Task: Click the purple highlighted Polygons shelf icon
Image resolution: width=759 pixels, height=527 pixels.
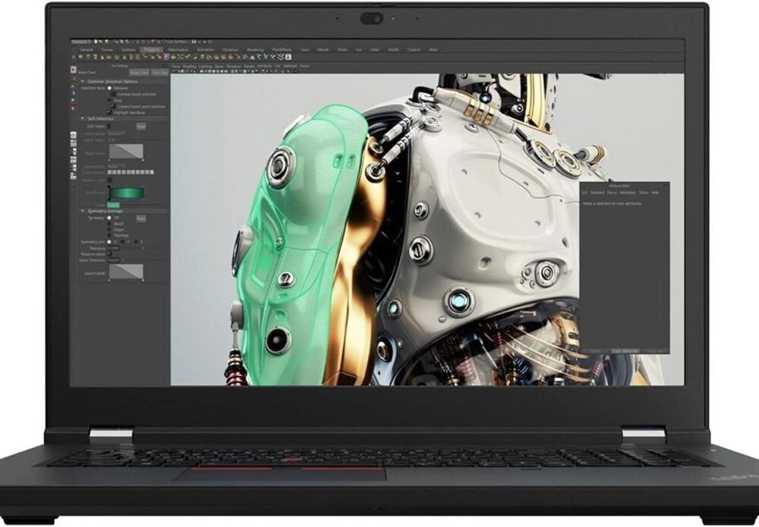Action: (x=166, y=57)
